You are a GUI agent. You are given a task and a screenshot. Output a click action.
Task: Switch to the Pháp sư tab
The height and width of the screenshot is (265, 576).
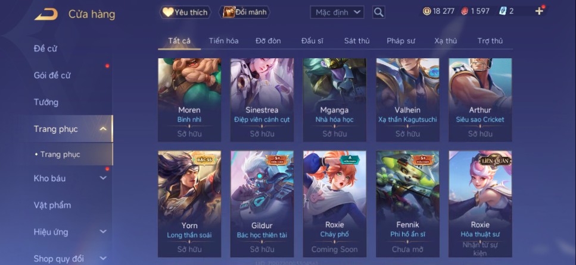tap(401, 40)
